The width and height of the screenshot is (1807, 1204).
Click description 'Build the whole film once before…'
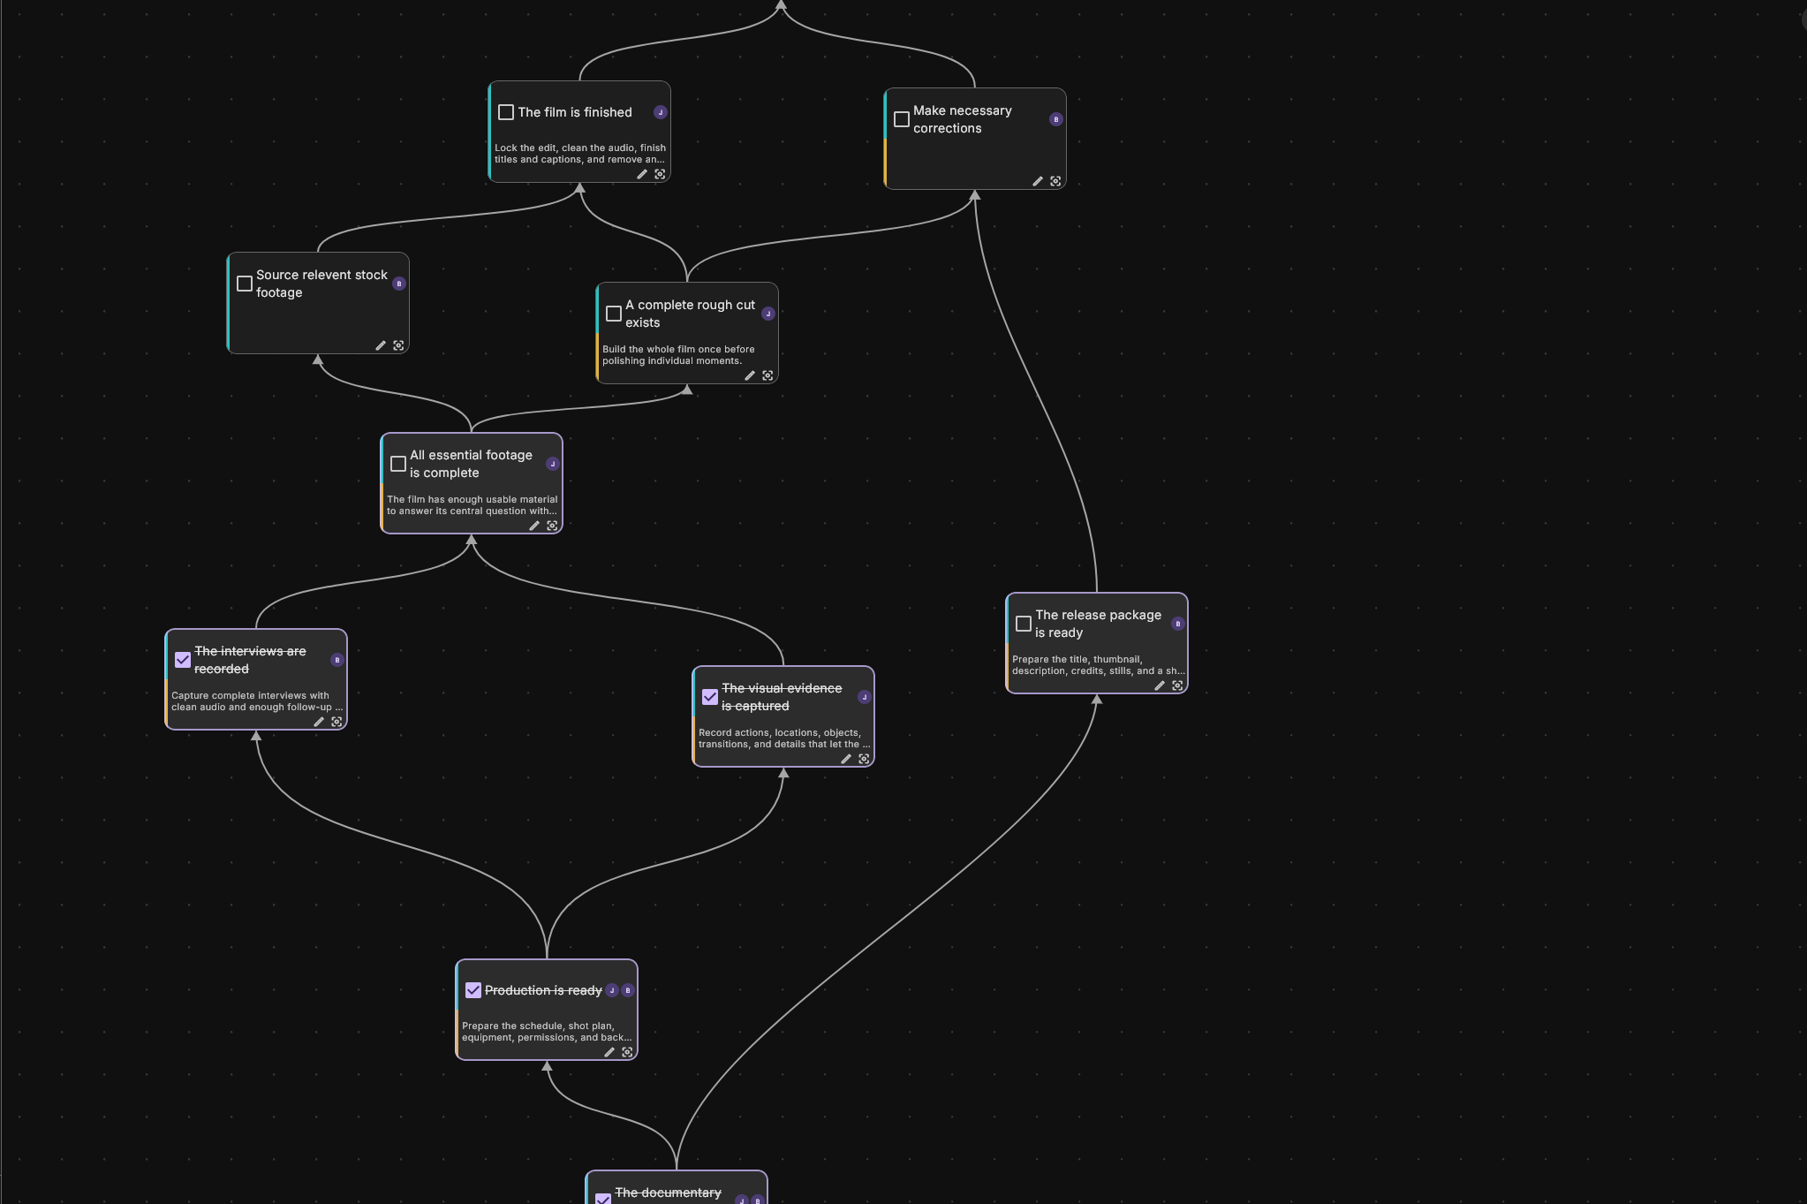click(x=678, y=355)
